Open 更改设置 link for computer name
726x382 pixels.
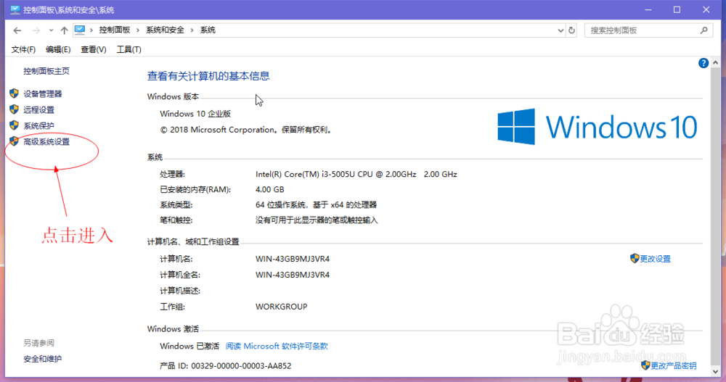pos(655,259)
